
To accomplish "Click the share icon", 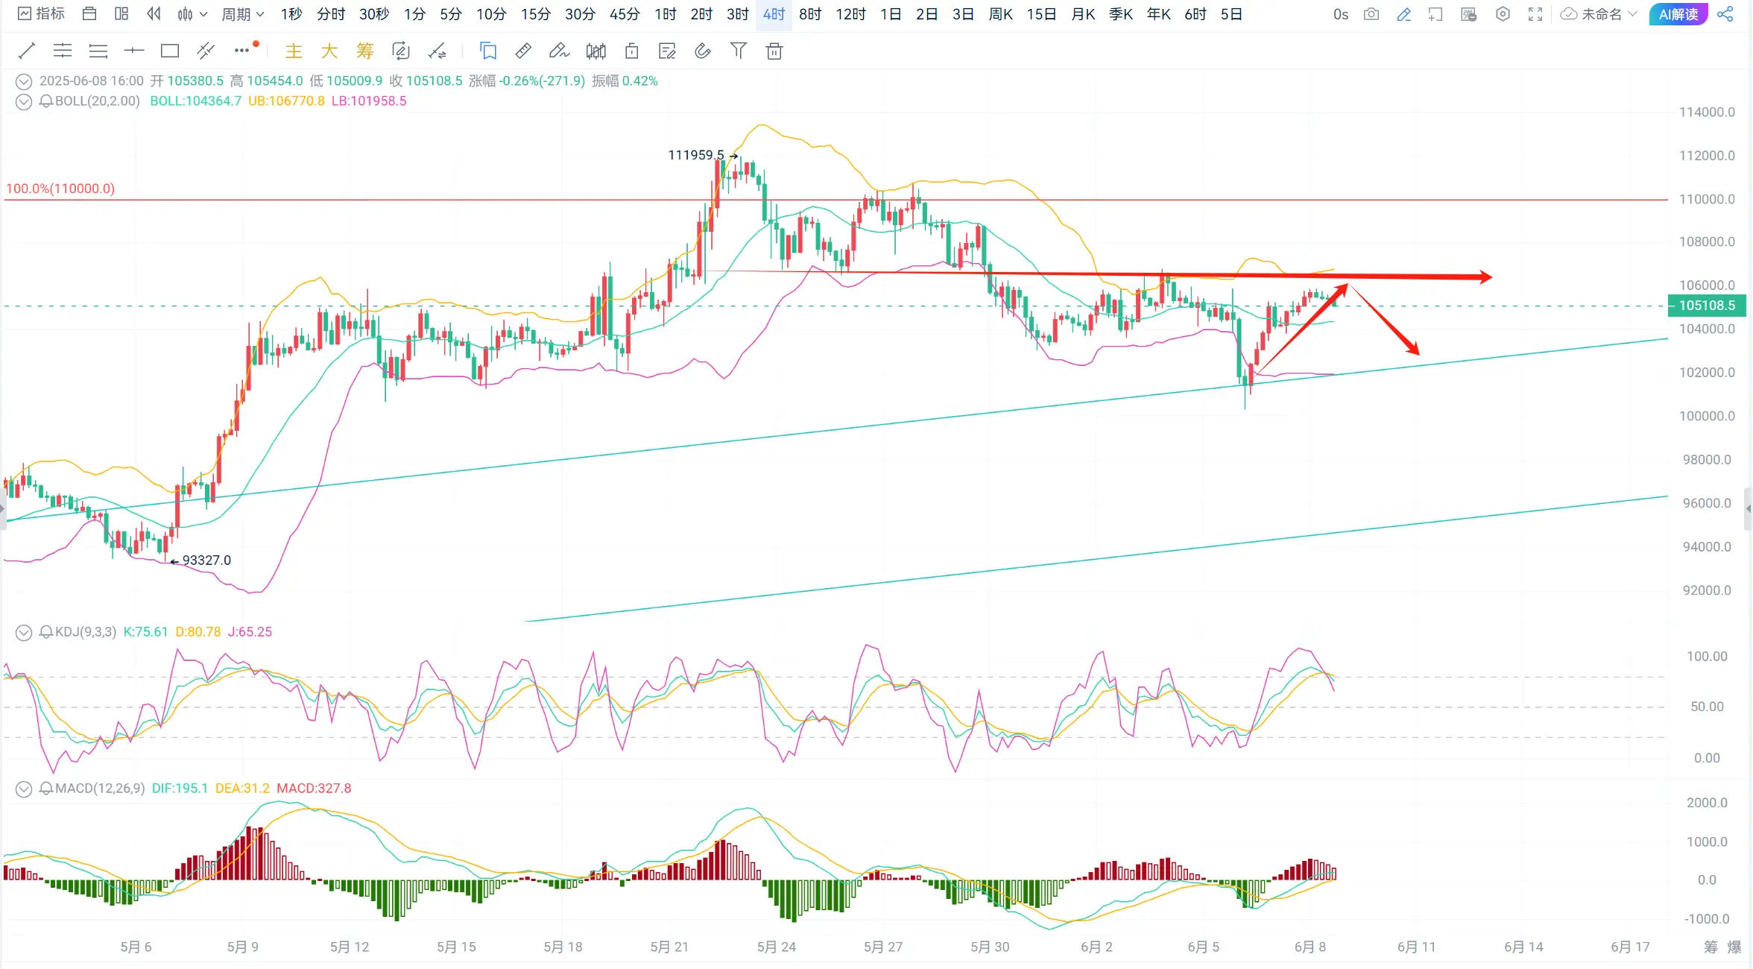I will (x=1725, y=14).
